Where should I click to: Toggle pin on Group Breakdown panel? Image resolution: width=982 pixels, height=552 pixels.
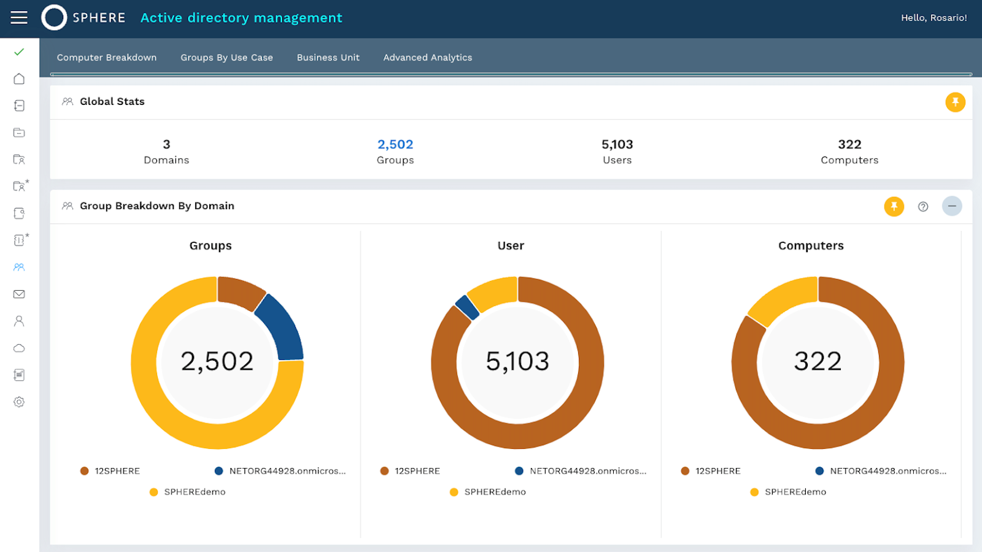(894, 207)
